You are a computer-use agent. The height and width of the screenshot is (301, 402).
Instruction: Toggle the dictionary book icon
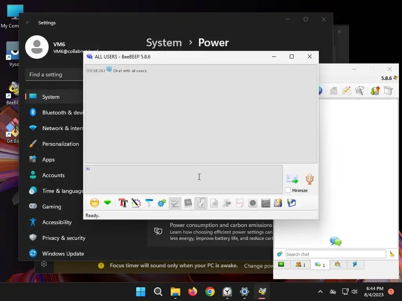pos(188,203)
